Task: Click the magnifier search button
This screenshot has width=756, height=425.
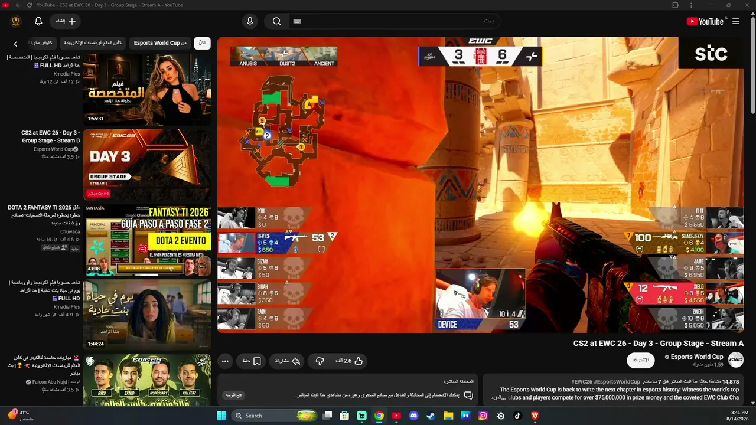Action: click(x=276, y=21)
